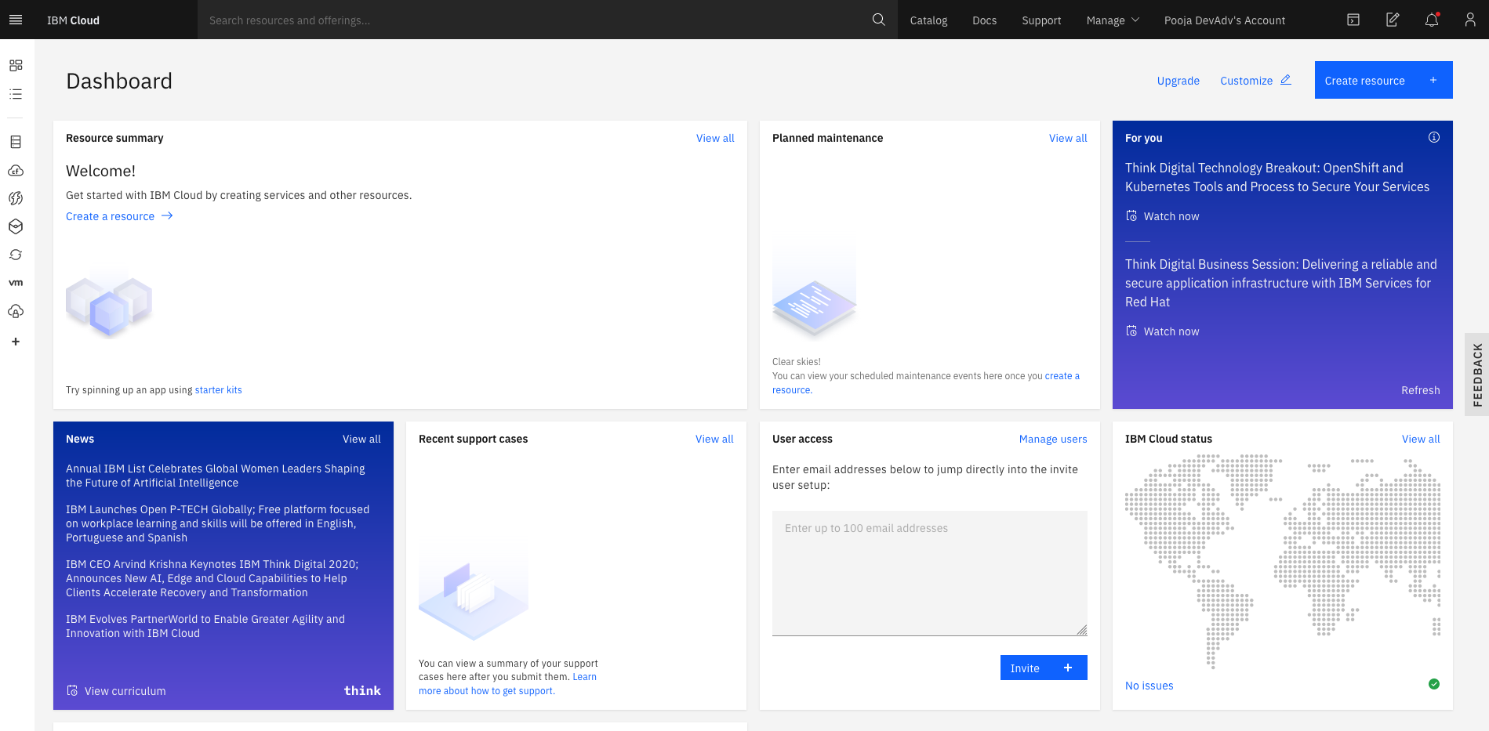The width and height of the screenshot is (1489, 731).
Task: Open the Resource list sidebar icon
Action: [x=16, y=94]
